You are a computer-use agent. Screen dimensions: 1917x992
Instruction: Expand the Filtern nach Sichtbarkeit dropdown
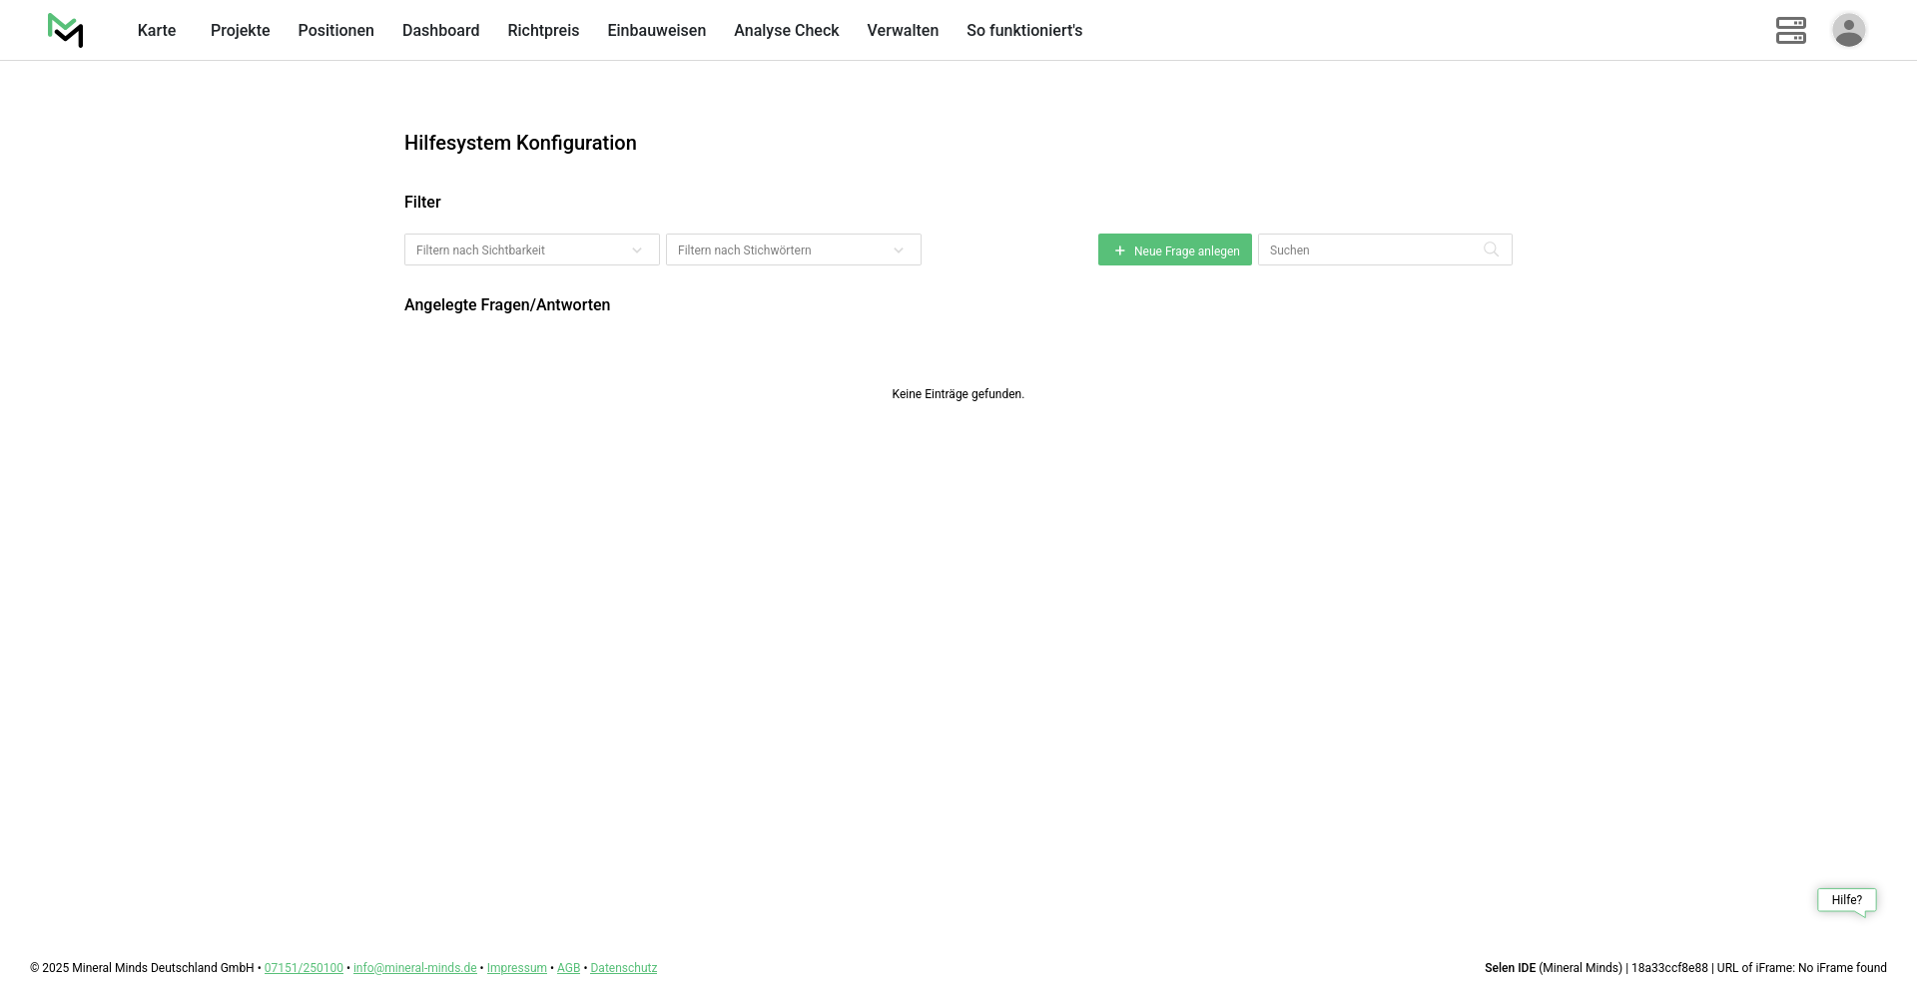click(531, 249)
